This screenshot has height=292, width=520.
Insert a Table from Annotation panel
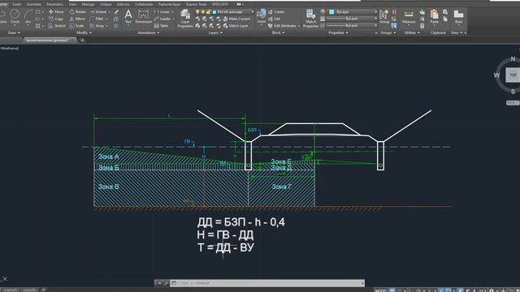click(161, 25)
